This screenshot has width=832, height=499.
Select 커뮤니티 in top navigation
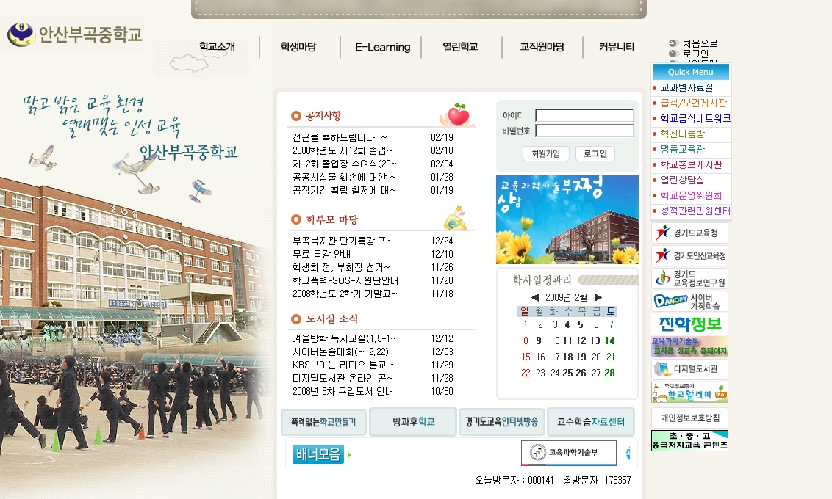click(x=616, y=47)
